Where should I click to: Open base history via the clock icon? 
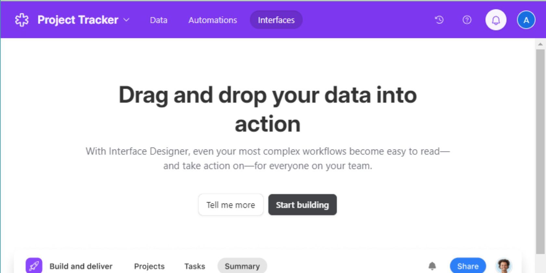[x=439, y=20]
